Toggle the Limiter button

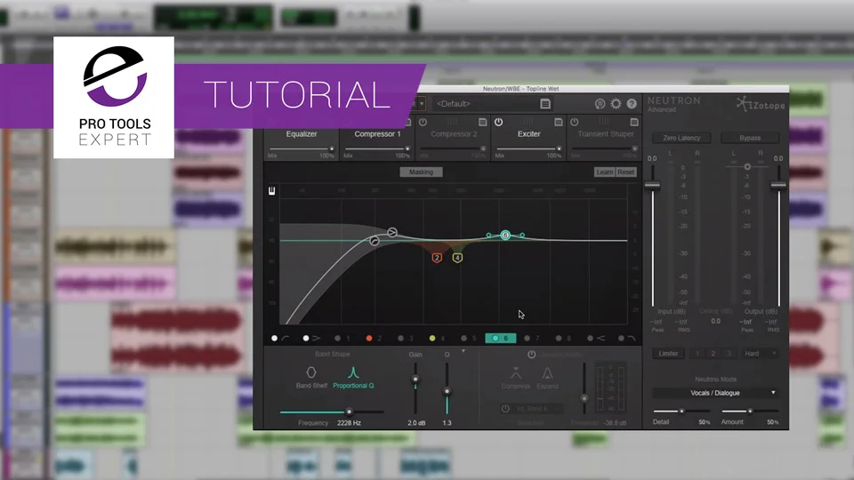coord(668,354)
